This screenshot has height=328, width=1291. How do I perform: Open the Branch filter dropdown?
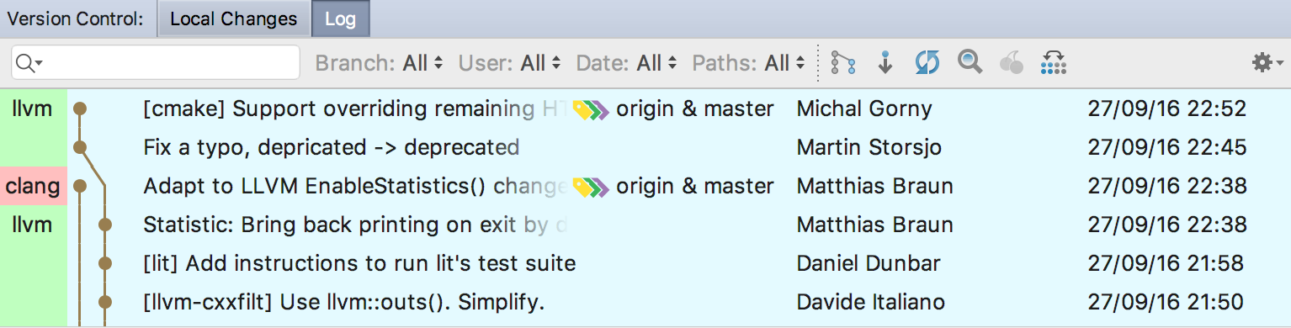380,63
